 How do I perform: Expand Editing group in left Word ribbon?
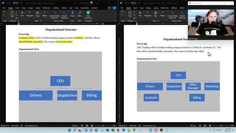tap(44, 14)
